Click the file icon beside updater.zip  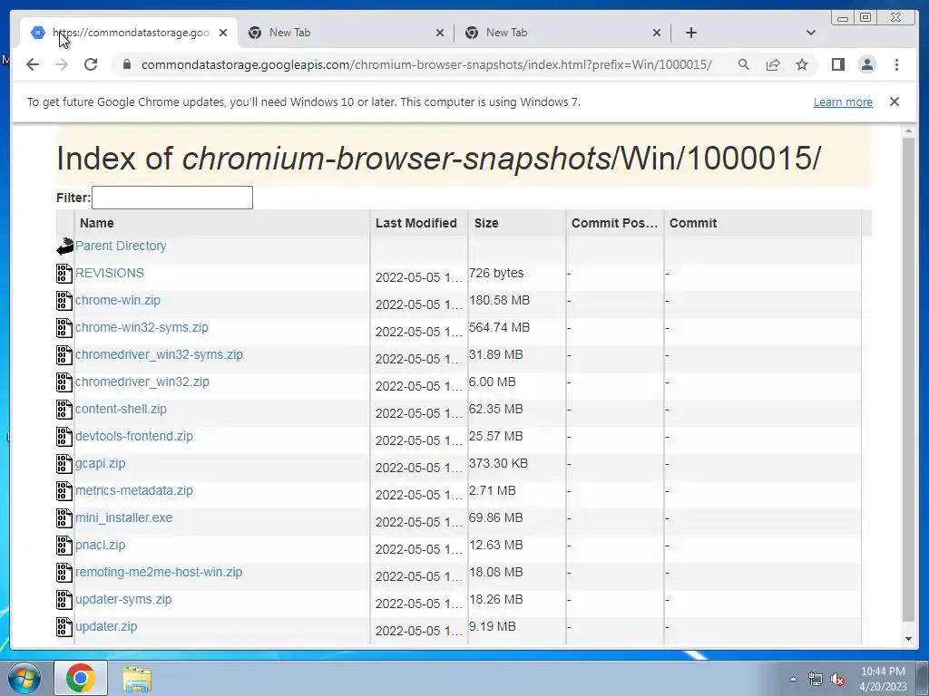[64, 627]
